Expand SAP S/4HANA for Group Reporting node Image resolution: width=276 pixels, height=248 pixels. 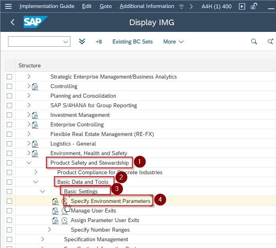coord(29,105)
